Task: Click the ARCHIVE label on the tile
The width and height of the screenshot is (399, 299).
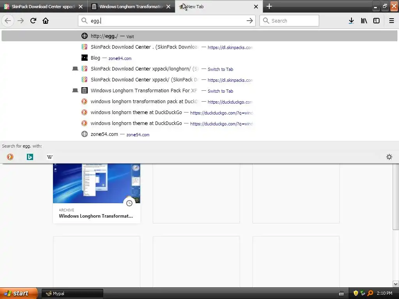Action: (x=66, y=210)
